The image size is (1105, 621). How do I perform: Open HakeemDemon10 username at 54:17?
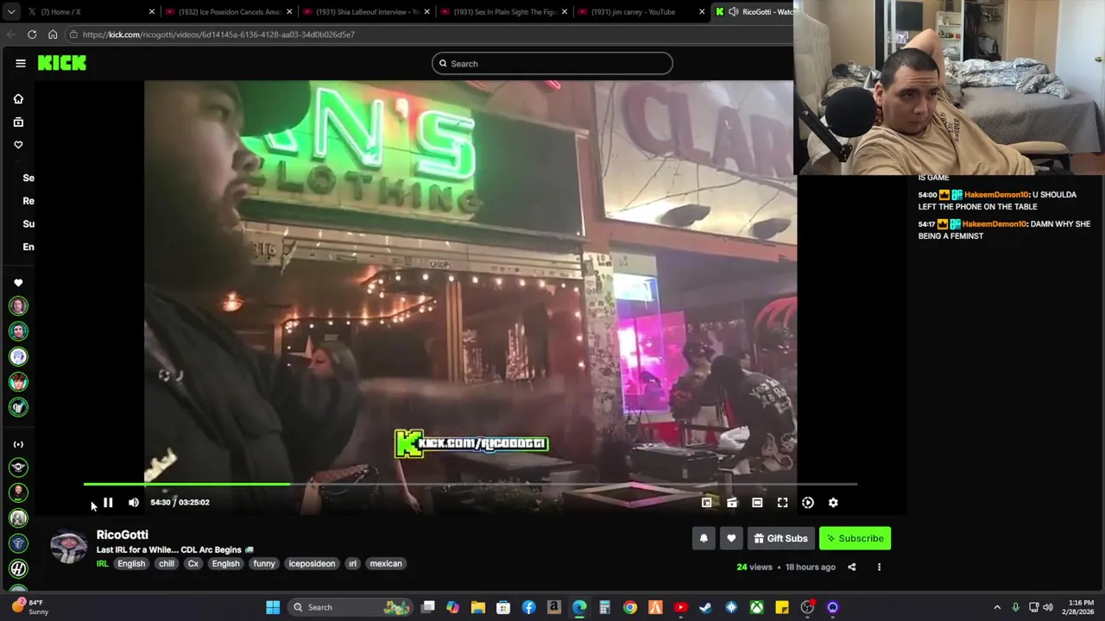click(995, 224)
